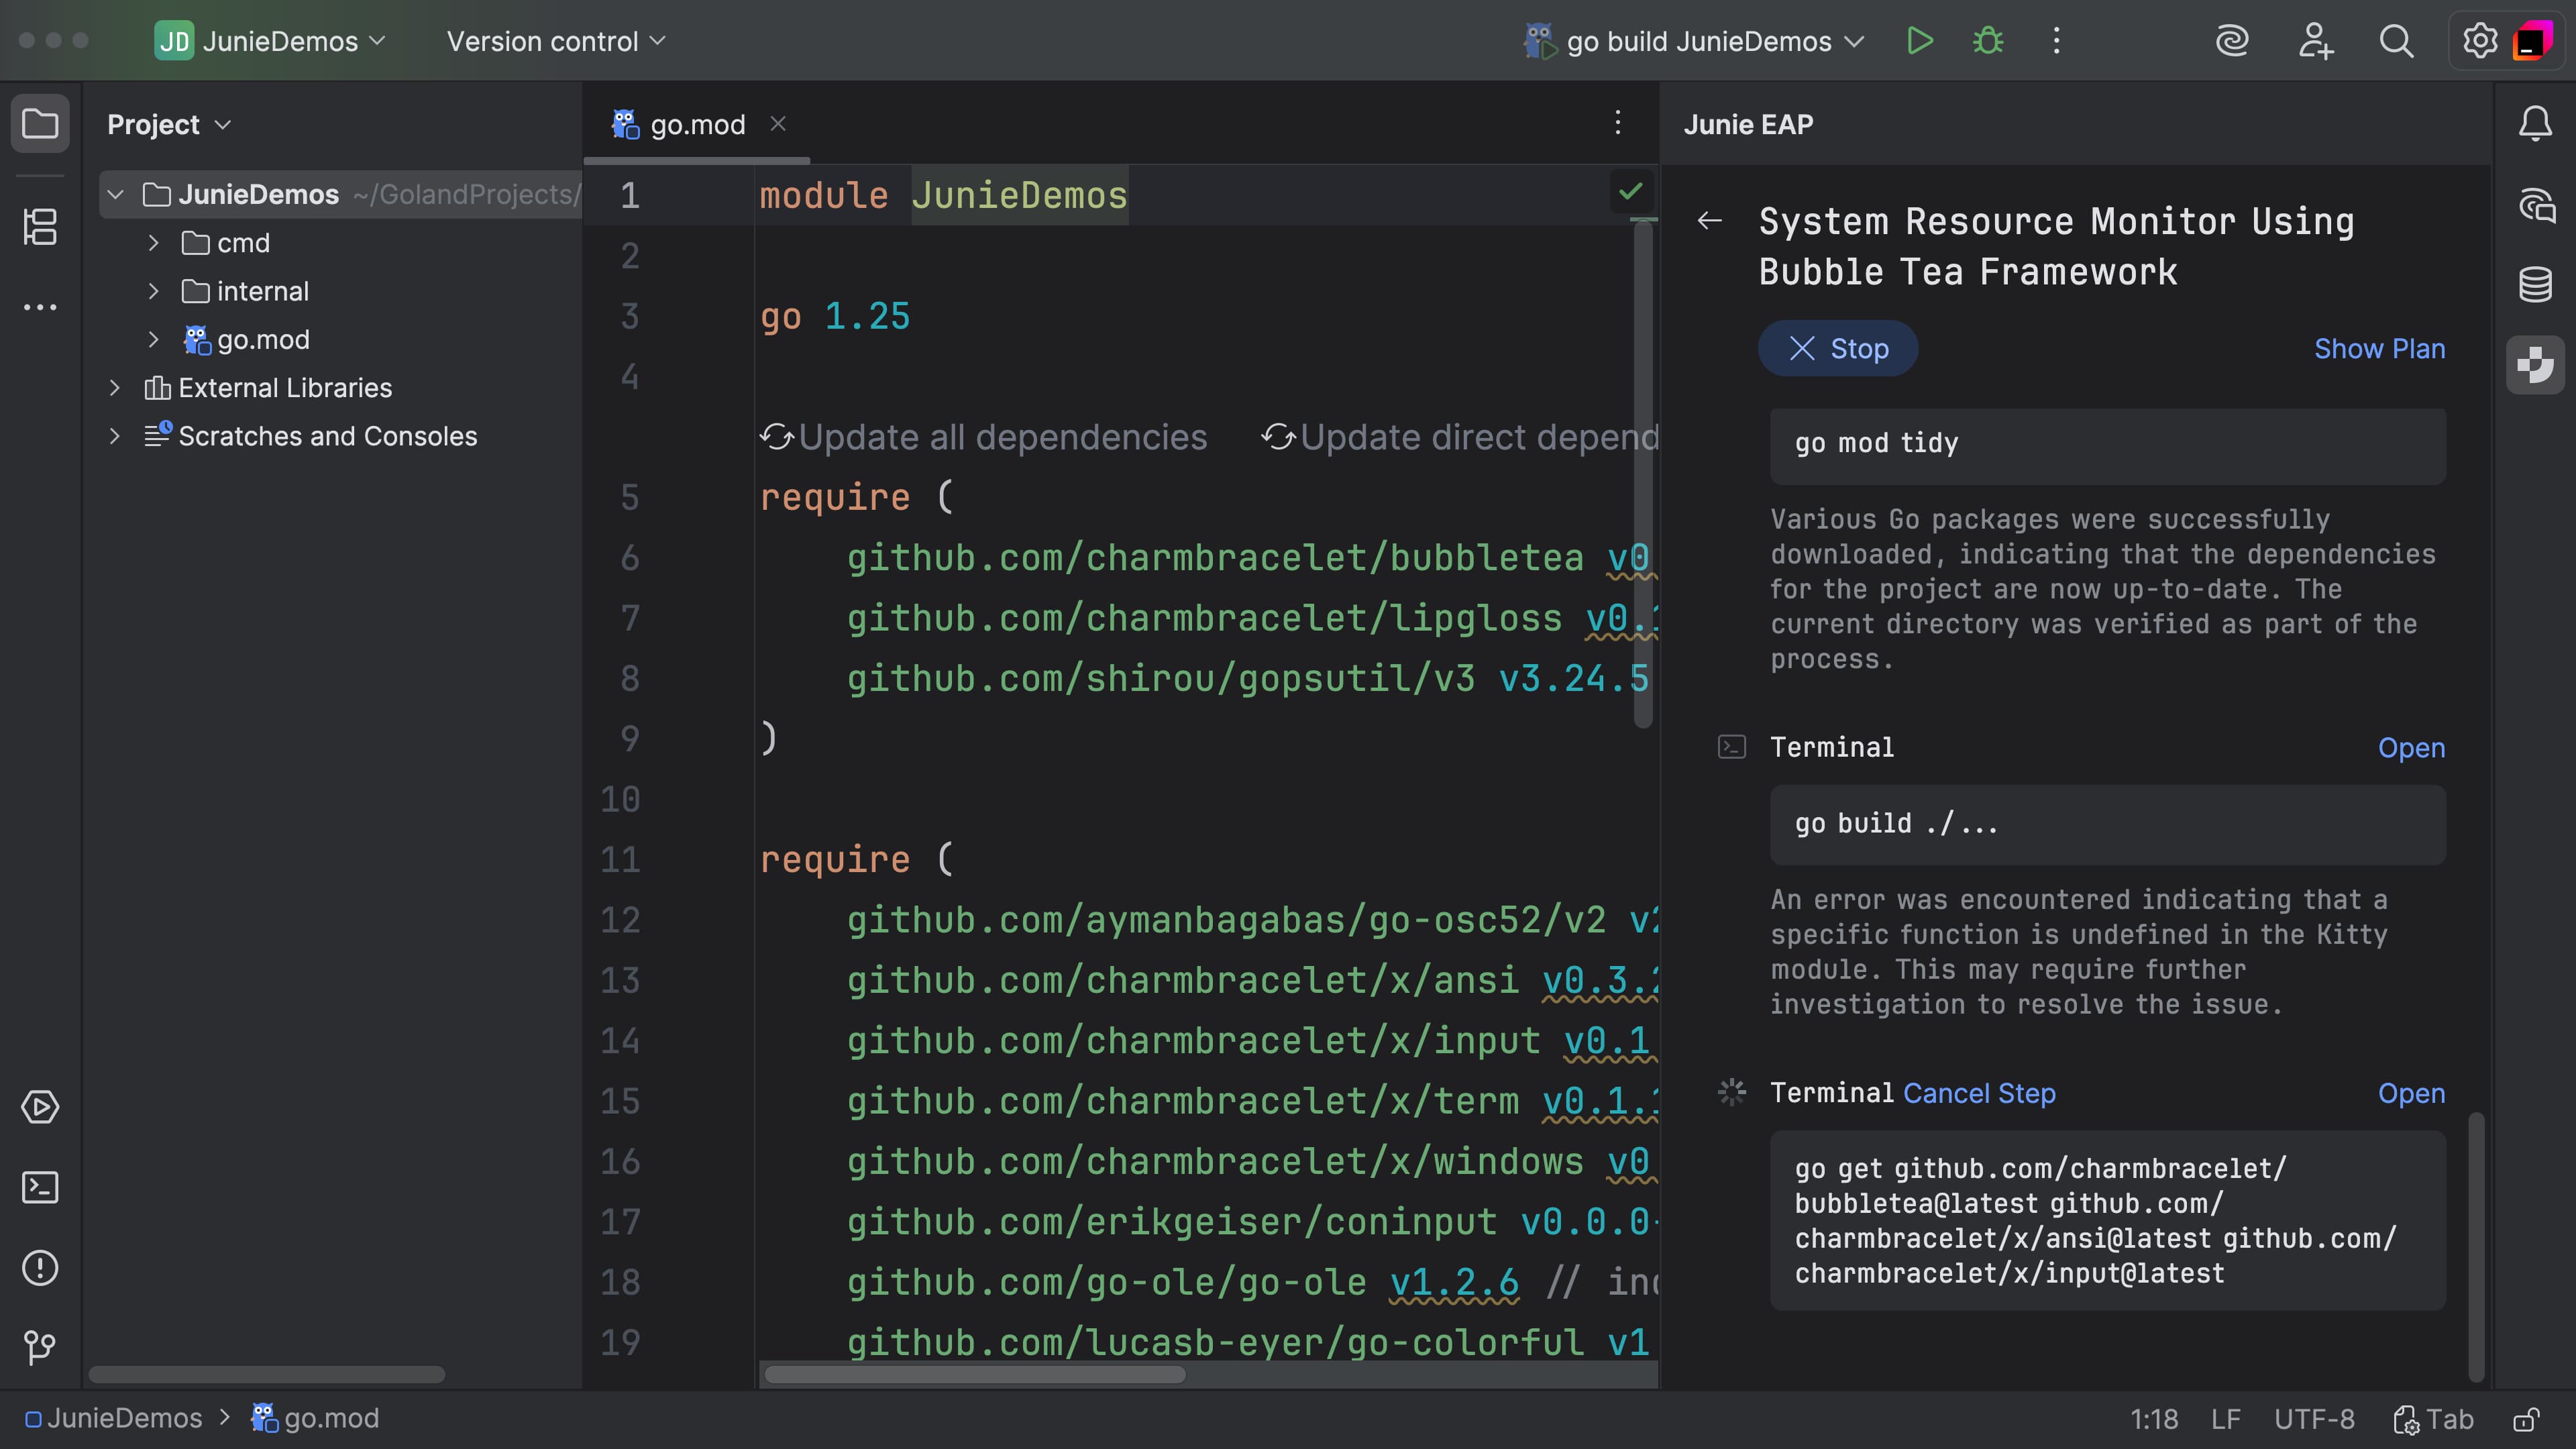Image resolution: width=2576 pixels, height=1449 pixels.
Task: Open the Git tool window icon
Action: (40, 1347)
